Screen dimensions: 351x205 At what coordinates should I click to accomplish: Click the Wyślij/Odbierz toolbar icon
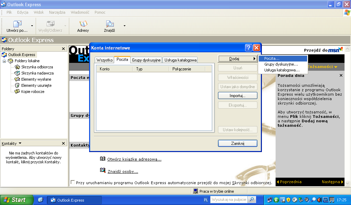point(50,24)
